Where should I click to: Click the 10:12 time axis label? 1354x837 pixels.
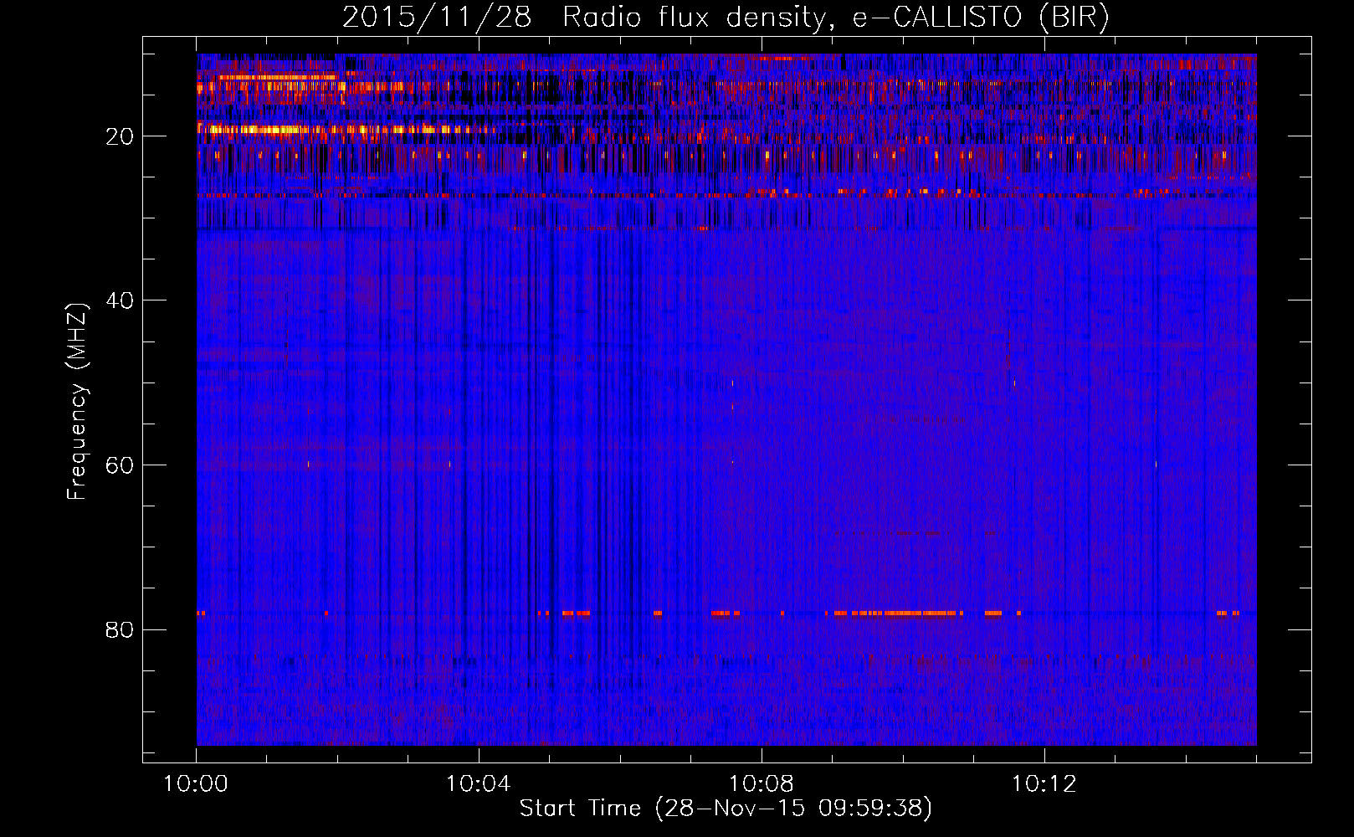click(x=1044, y=784)
